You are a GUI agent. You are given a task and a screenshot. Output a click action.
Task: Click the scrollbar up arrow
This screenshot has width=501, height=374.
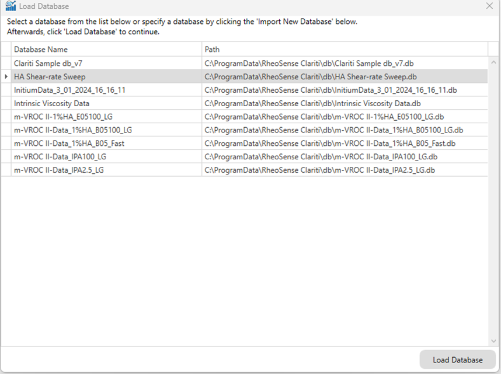point(493,62)
